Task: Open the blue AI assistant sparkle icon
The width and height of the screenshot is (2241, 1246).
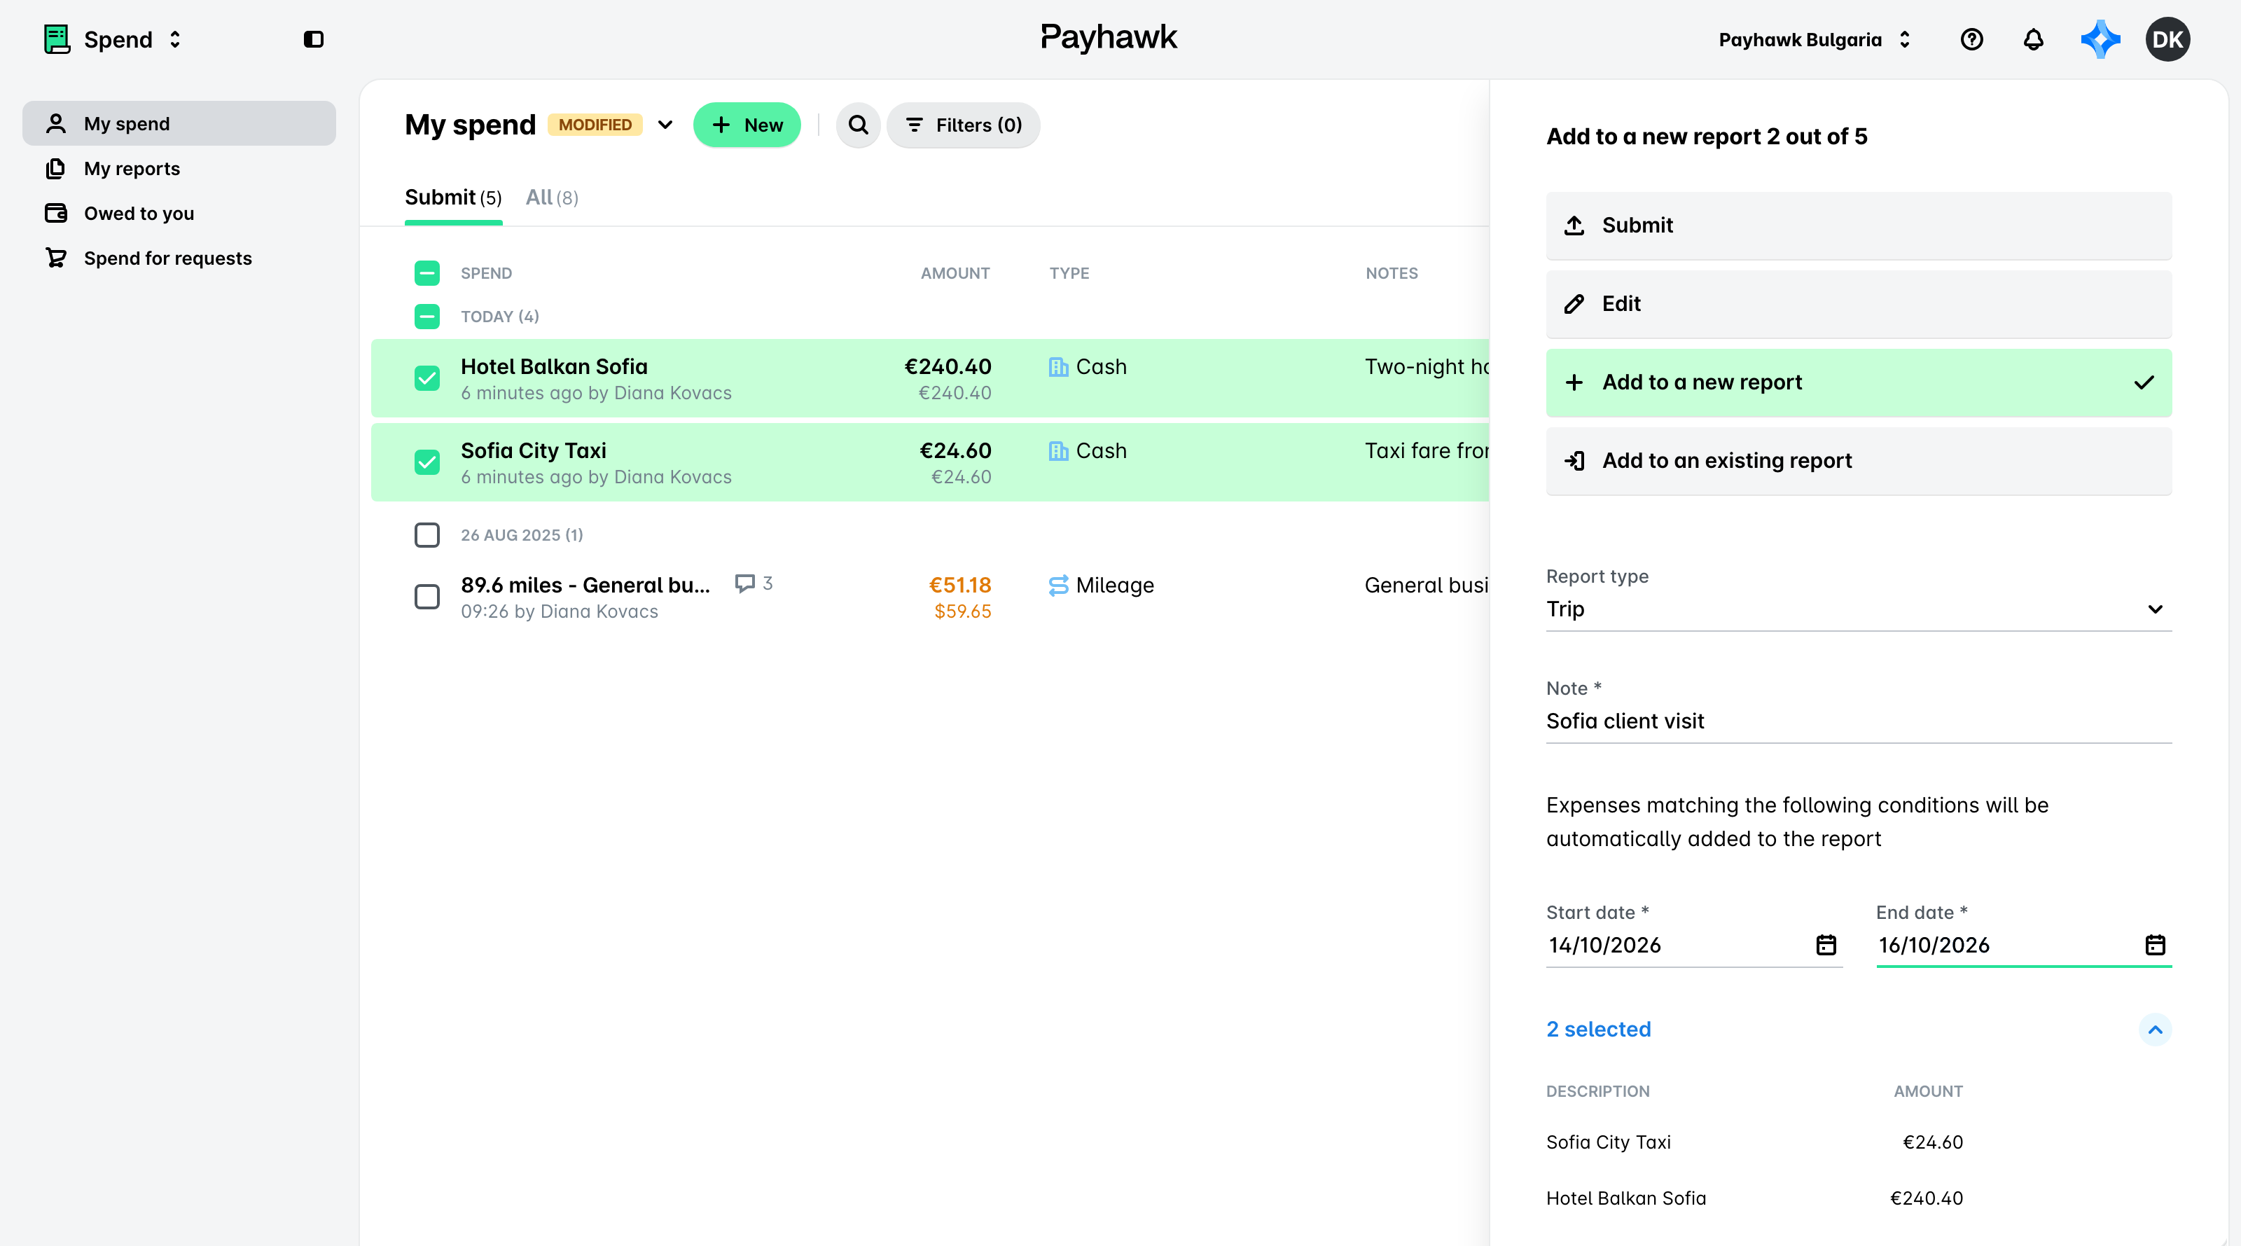Action: point(2100,39)
